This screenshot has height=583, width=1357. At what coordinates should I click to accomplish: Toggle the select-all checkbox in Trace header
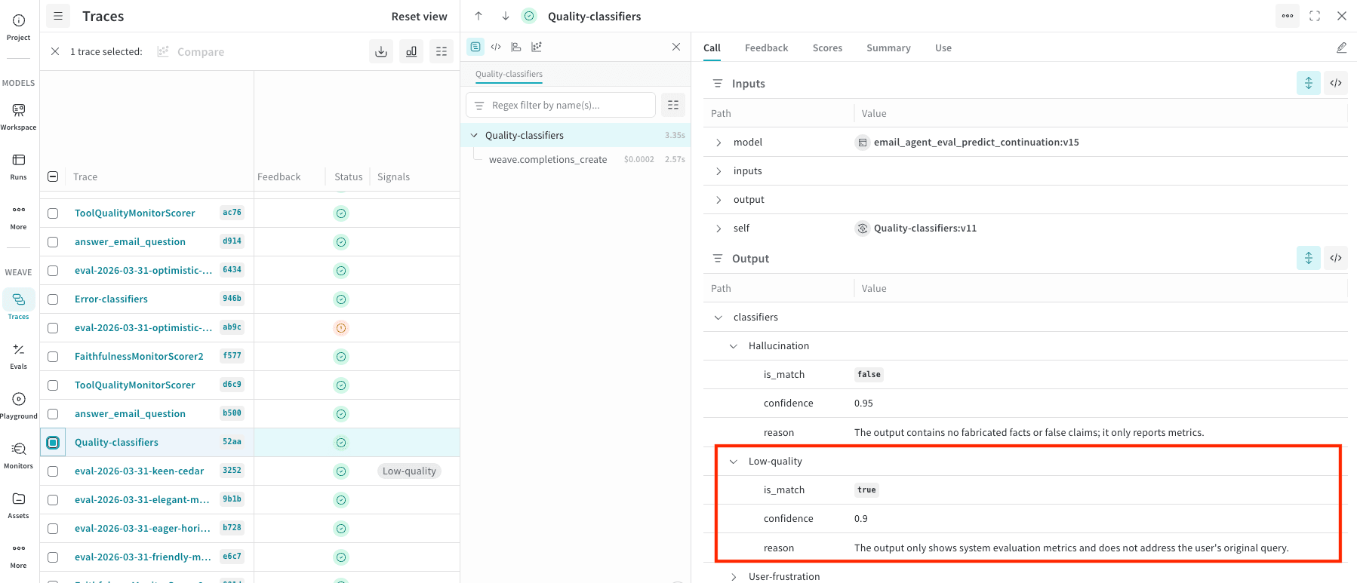tap(53, 176)
